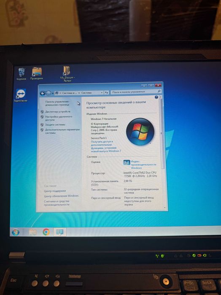This screenshot has height=295, width=221.
Task: Open Центр обновления Windows link
Action: (x=61, y=196)
